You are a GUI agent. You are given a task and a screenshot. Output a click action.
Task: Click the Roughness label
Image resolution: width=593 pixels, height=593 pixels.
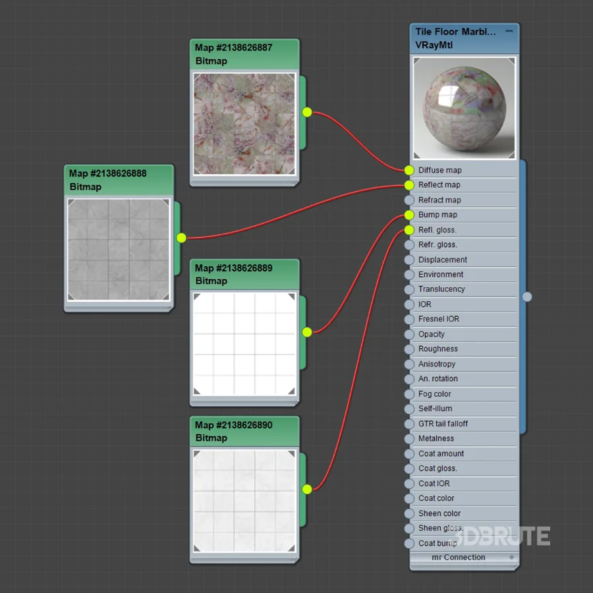(x=438, y=349)
